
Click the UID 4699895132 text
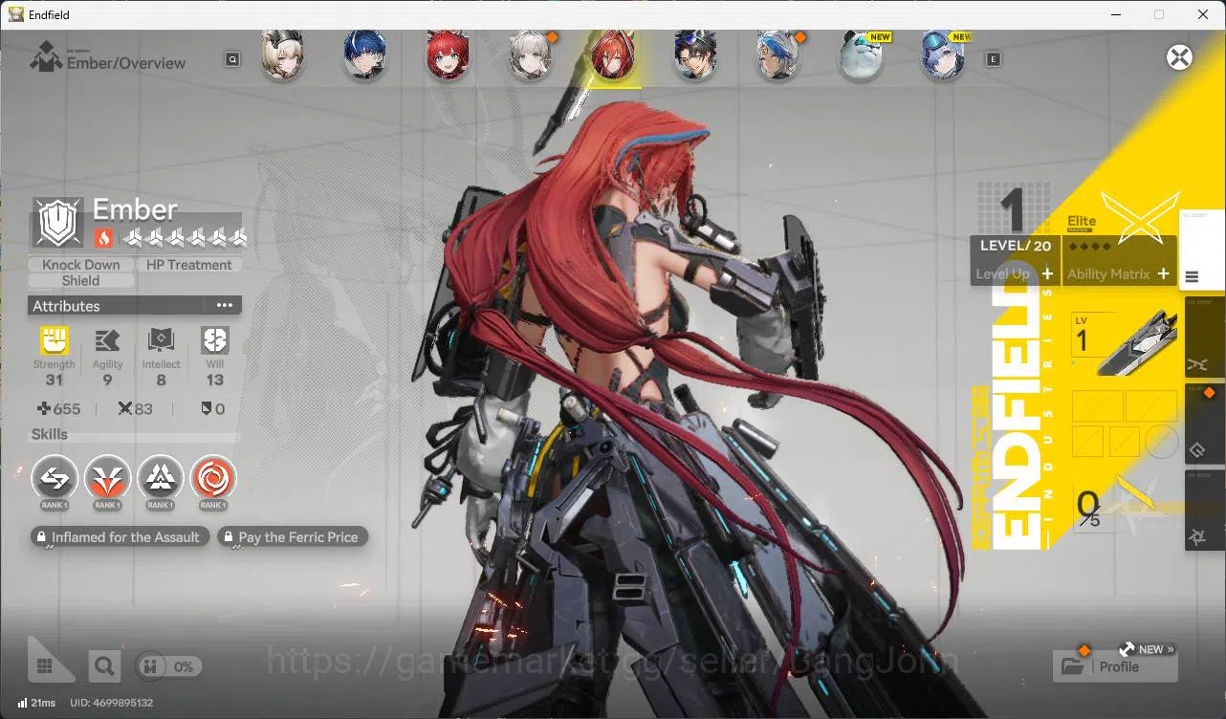112,703
